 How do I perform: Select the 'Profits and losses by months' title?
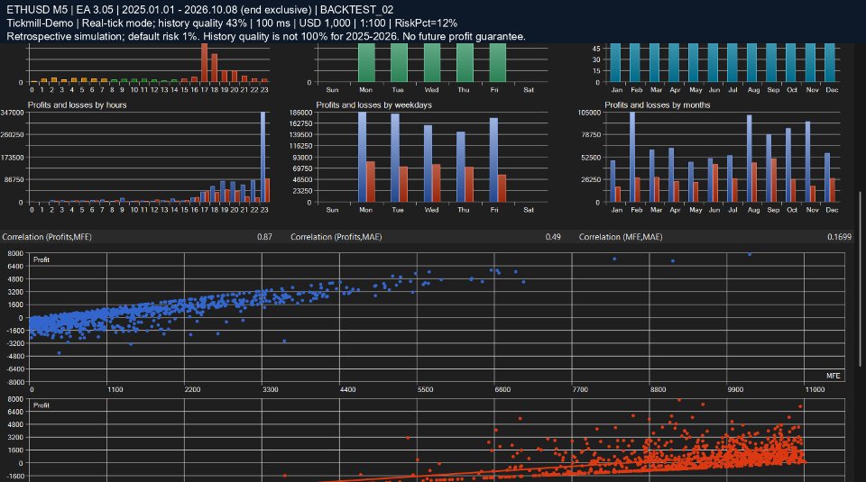point(658,105)
